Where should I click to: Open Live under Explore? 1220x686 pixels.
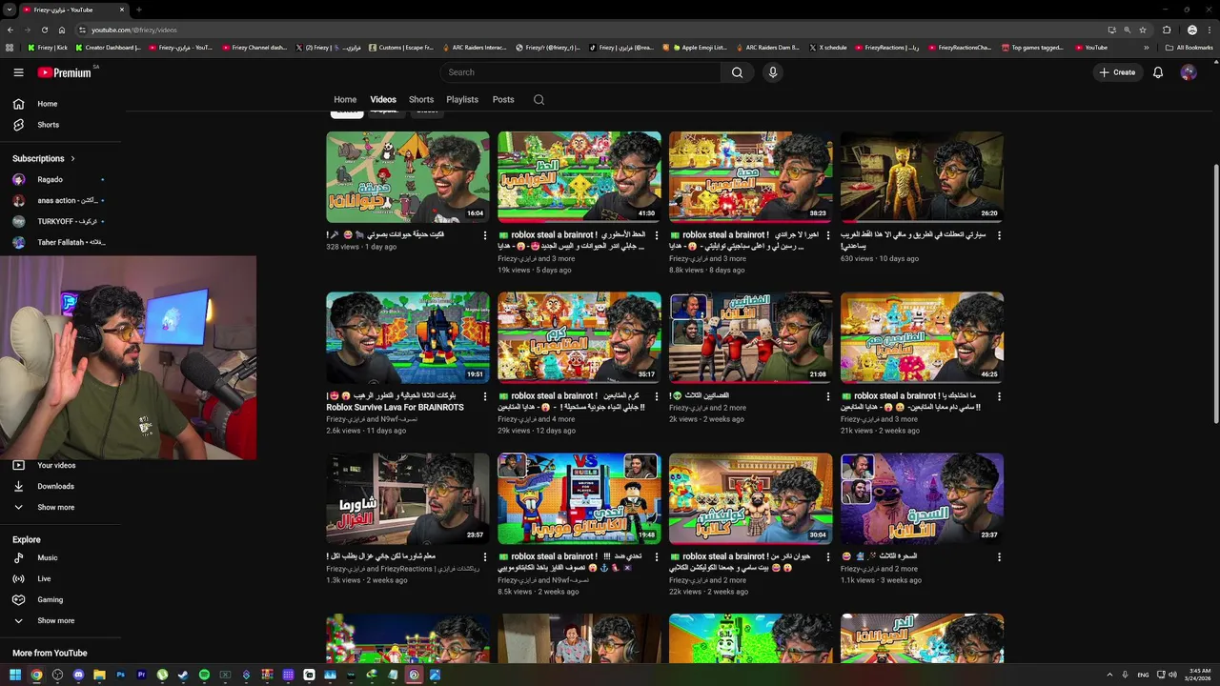[x=44, y=579]
